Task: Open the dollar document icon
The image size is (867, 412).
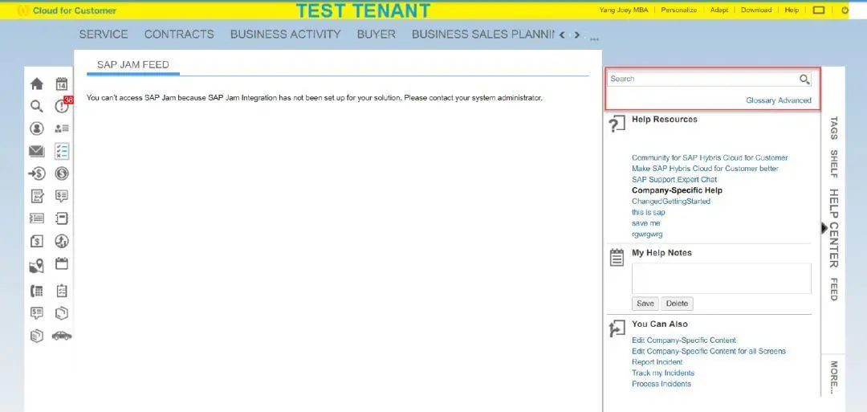Action: click(36, 241)
